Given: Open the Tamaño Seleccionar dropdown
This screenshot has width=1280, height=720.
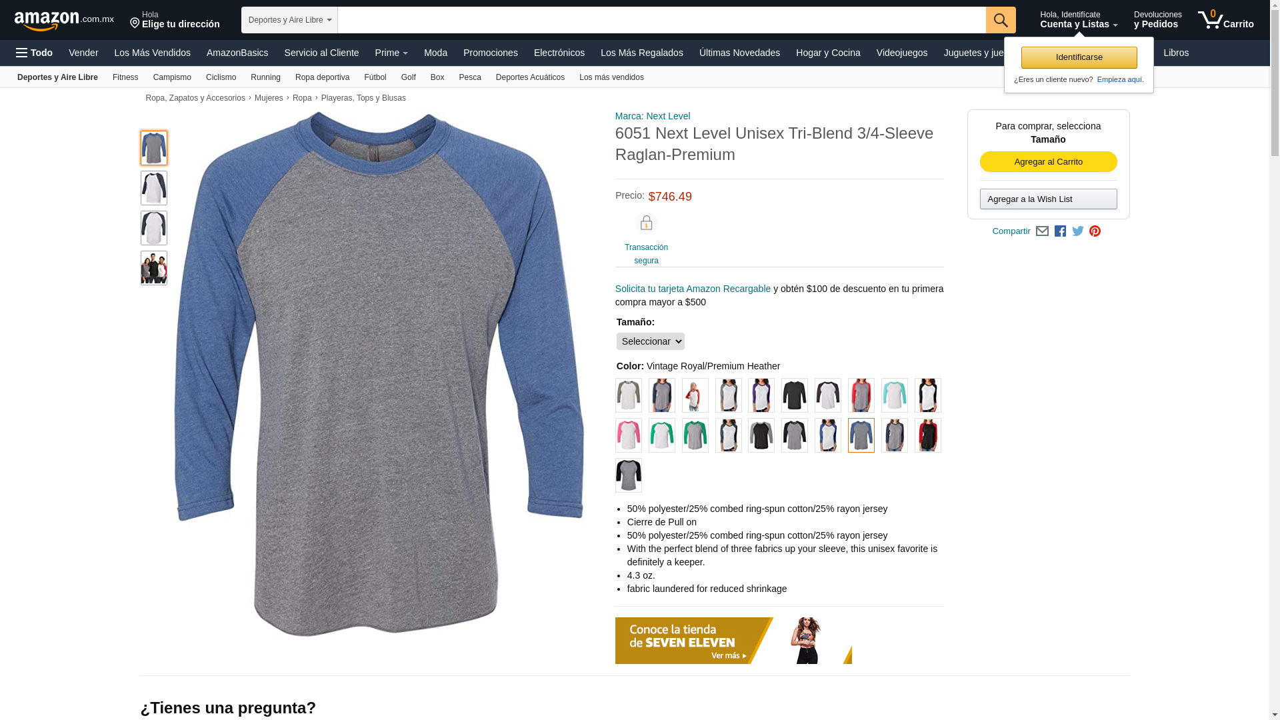Looking at the screenshot, I should click(x=651, y=341).
